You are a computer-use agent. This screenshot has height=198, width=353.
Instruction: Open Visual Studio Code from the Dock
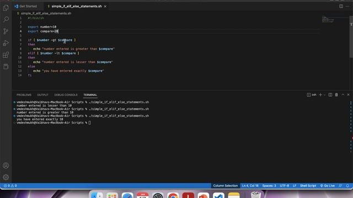[218, 195]
